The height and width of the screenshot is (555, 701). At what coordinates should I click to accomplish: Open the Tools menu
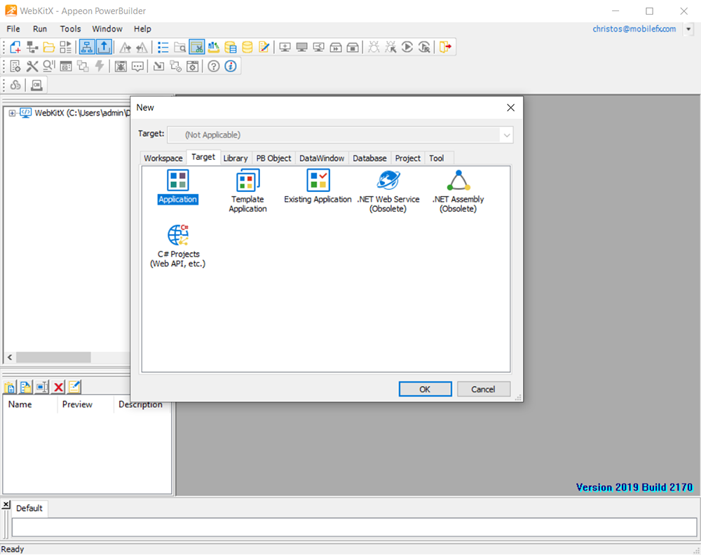point(71,29)
